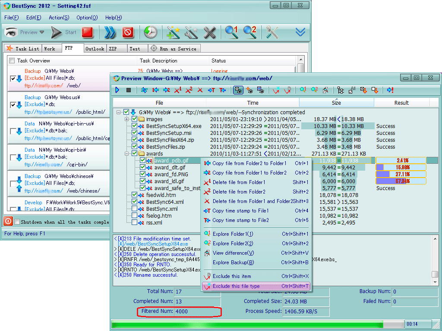Check the BestSync.xml file checkbox
The image size is (442, 331).
tap(135, 209)
